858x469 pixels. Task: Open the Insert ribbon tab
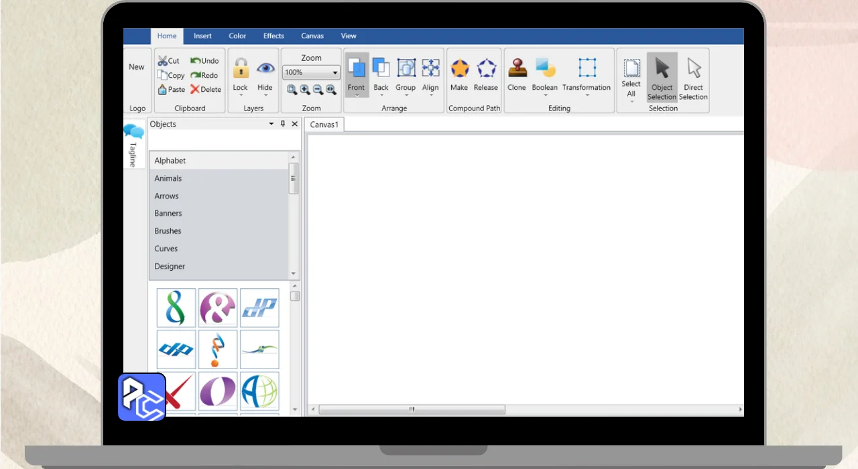pos(202,36)
